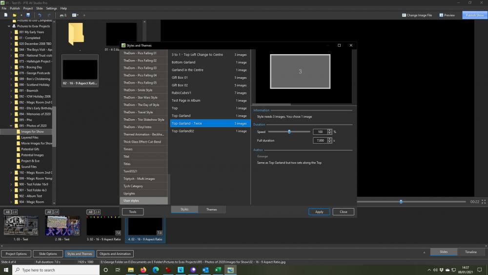Screen dimensions: 488x275
Task: Open the recent projects dropdown arrow beside Open icon
Action: click(x=21, y=15)
